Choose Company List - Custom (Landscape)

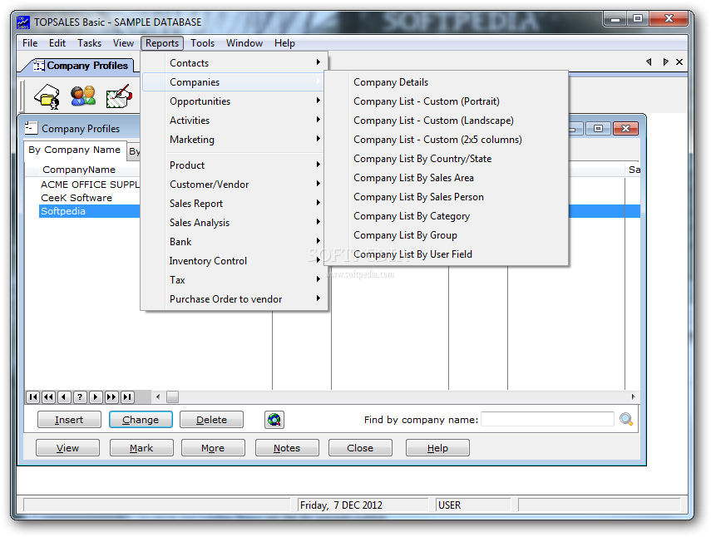click(x=447, y=120)
